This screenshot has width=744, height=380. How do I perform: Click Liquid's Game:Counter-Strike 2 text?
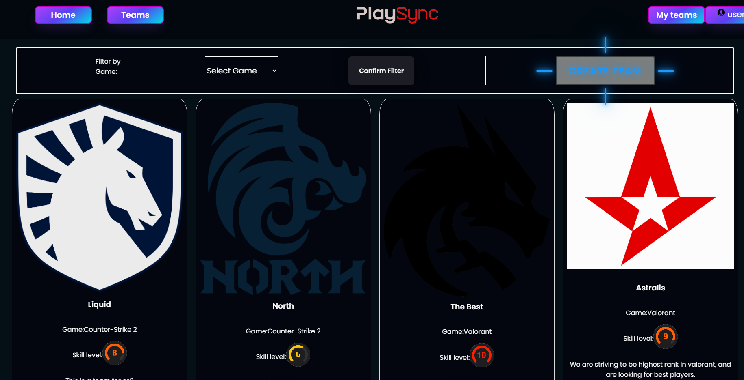click(x=100, y=329)
